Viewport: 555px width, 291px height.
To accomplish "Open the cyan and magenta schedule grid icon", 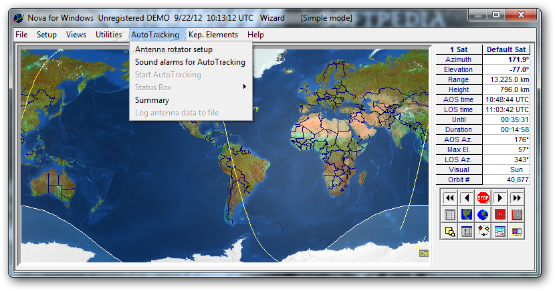I will pos(499,232).
